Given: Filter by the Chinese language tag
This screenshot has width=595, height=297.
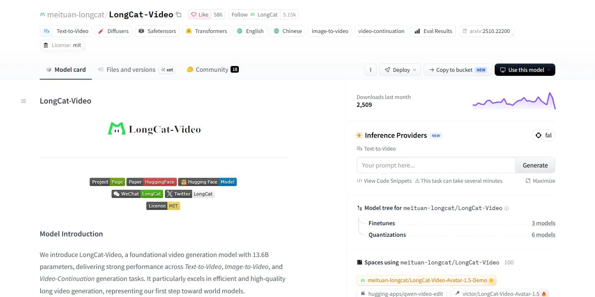Looking at the screenshot, I should [x=288, y=31].
